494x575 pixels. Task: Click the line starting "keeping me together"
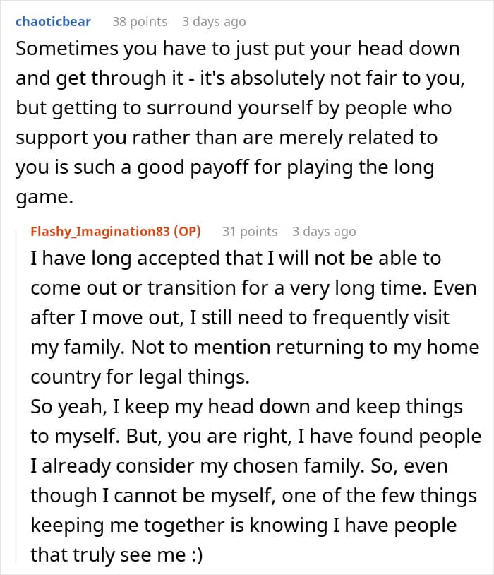[x=243, y=526]
